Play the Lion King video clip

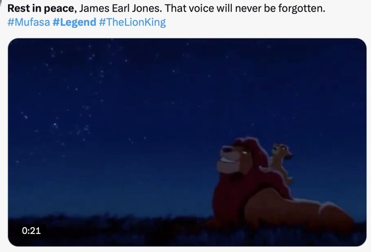[x=187, y=142]
